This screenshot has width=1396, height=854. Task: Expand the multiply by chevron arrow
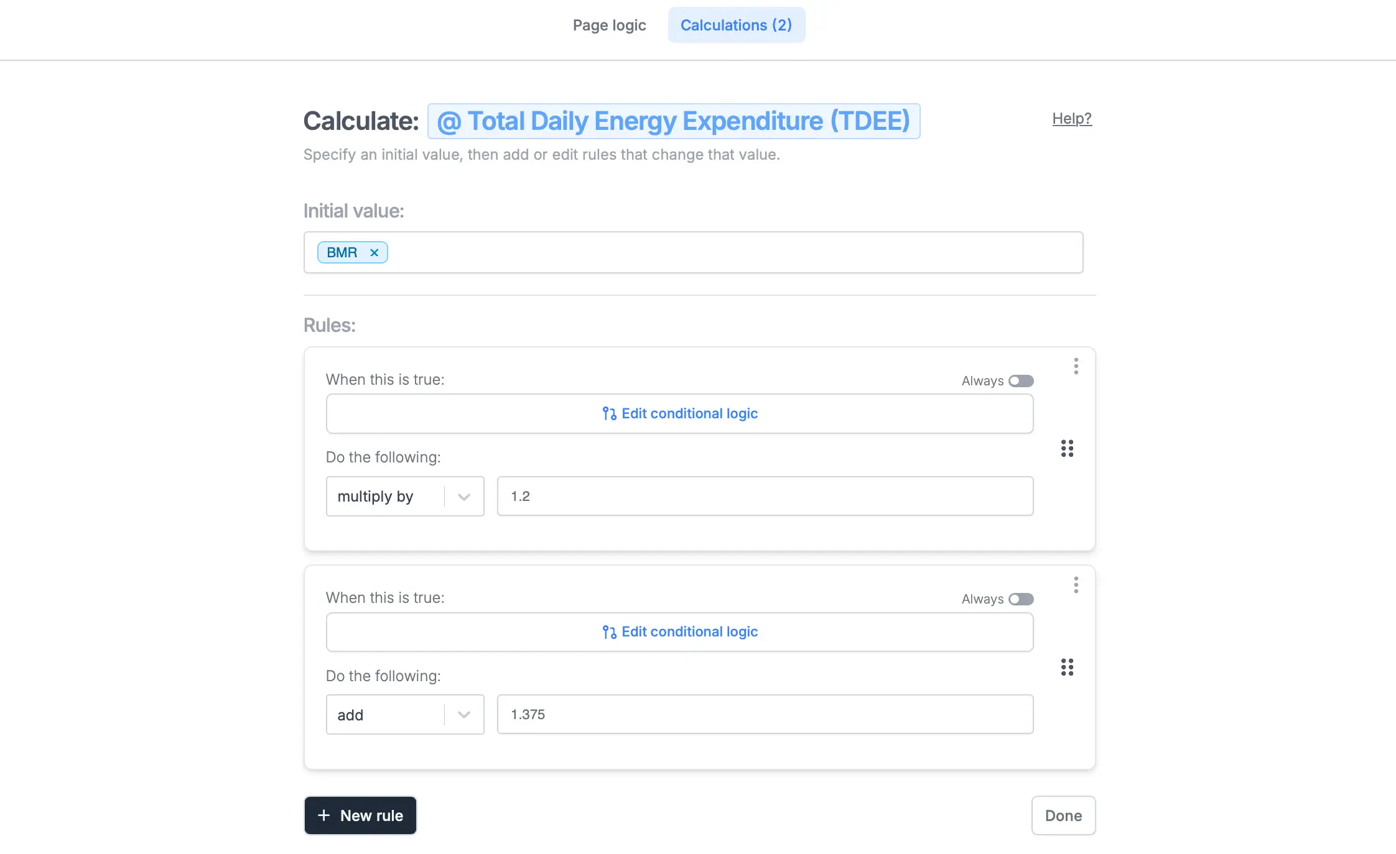pos(464,497)
